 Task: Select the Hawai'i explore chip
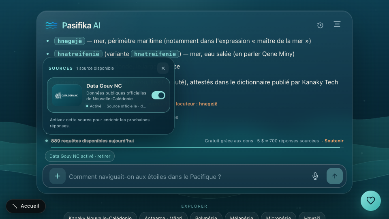(x=312, y=216)
